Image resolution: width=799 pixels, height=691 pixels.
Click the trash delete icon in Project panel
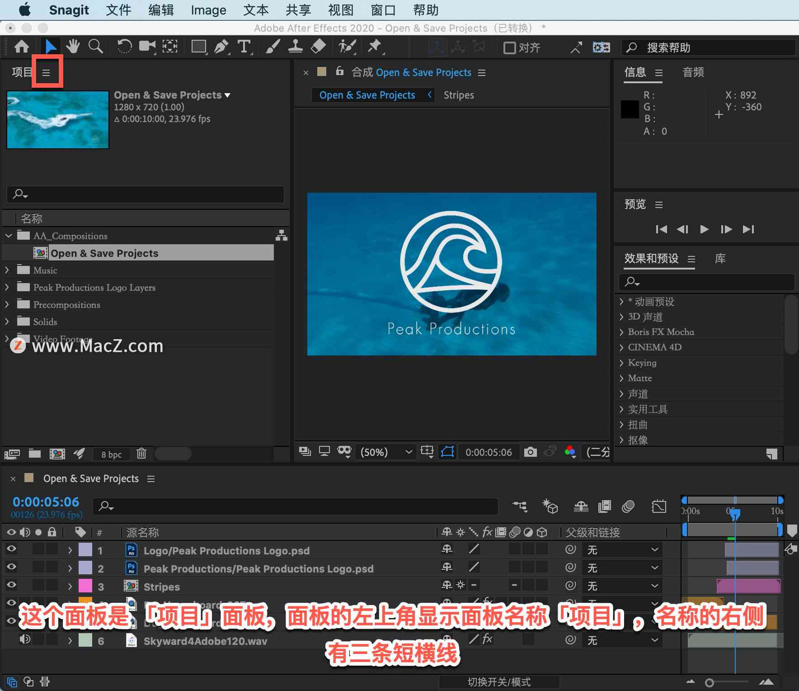141,453
